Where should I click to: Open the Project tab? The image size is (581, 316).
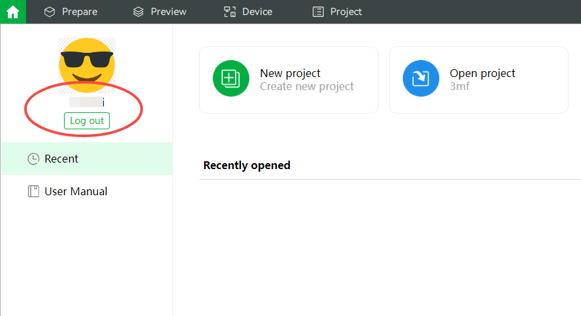click(x=338, y=12)
